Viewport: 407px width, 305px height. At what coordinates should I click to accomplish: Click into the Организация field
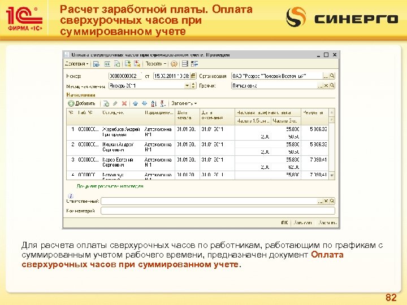click(x=276, y=76)
